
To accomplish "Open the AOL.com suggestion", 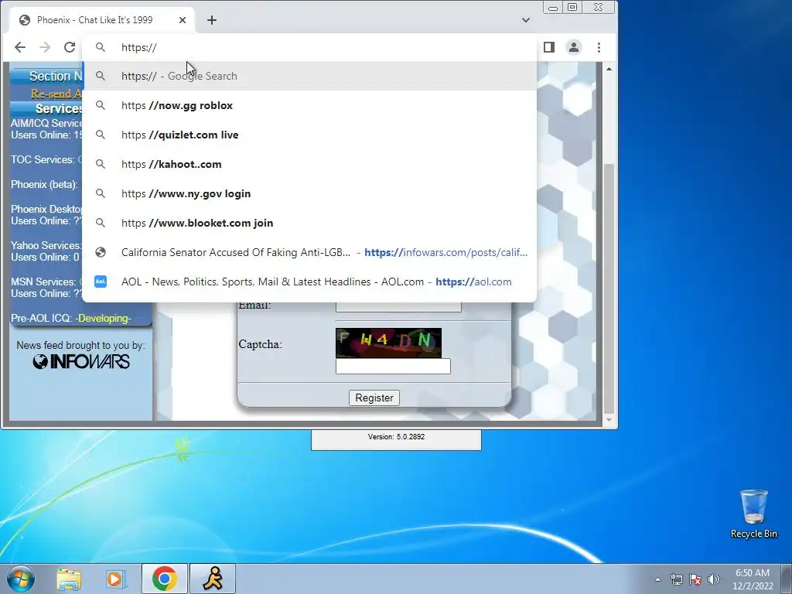I will [x=309, y=282].
